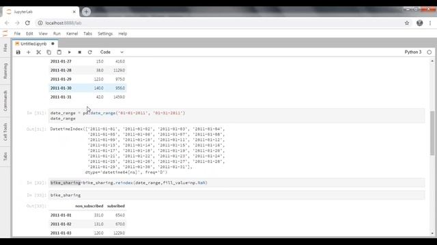Cut the selected cell with the scissors icon
437x245 pixels.
pos(39,52)
